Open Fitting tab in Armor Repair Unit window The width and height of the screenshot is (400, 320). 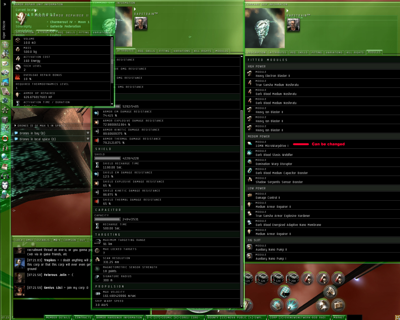coord(84,32)
